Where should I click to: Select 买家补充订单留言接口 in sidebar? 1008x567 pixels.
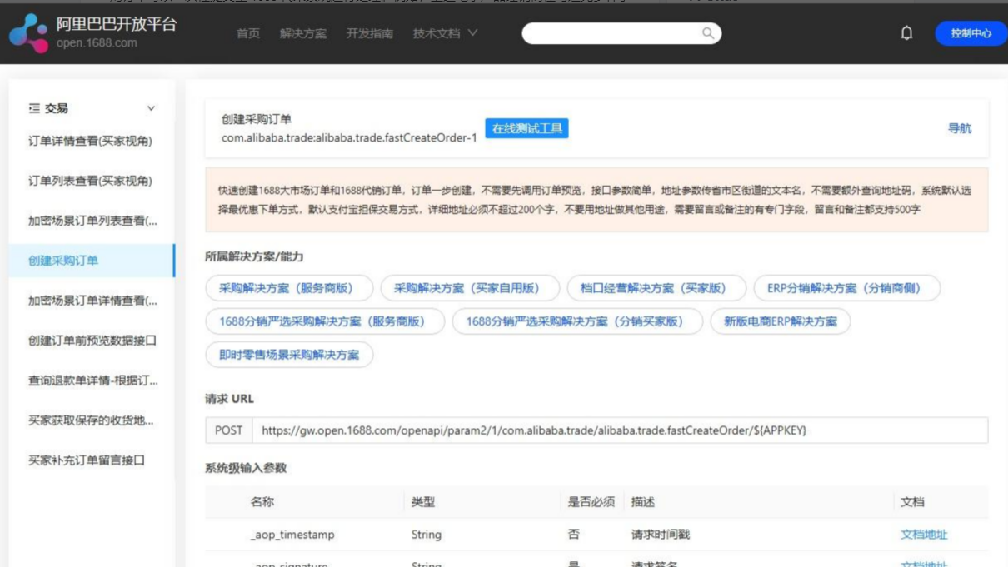pyautogui.click(x=87, y=460)
